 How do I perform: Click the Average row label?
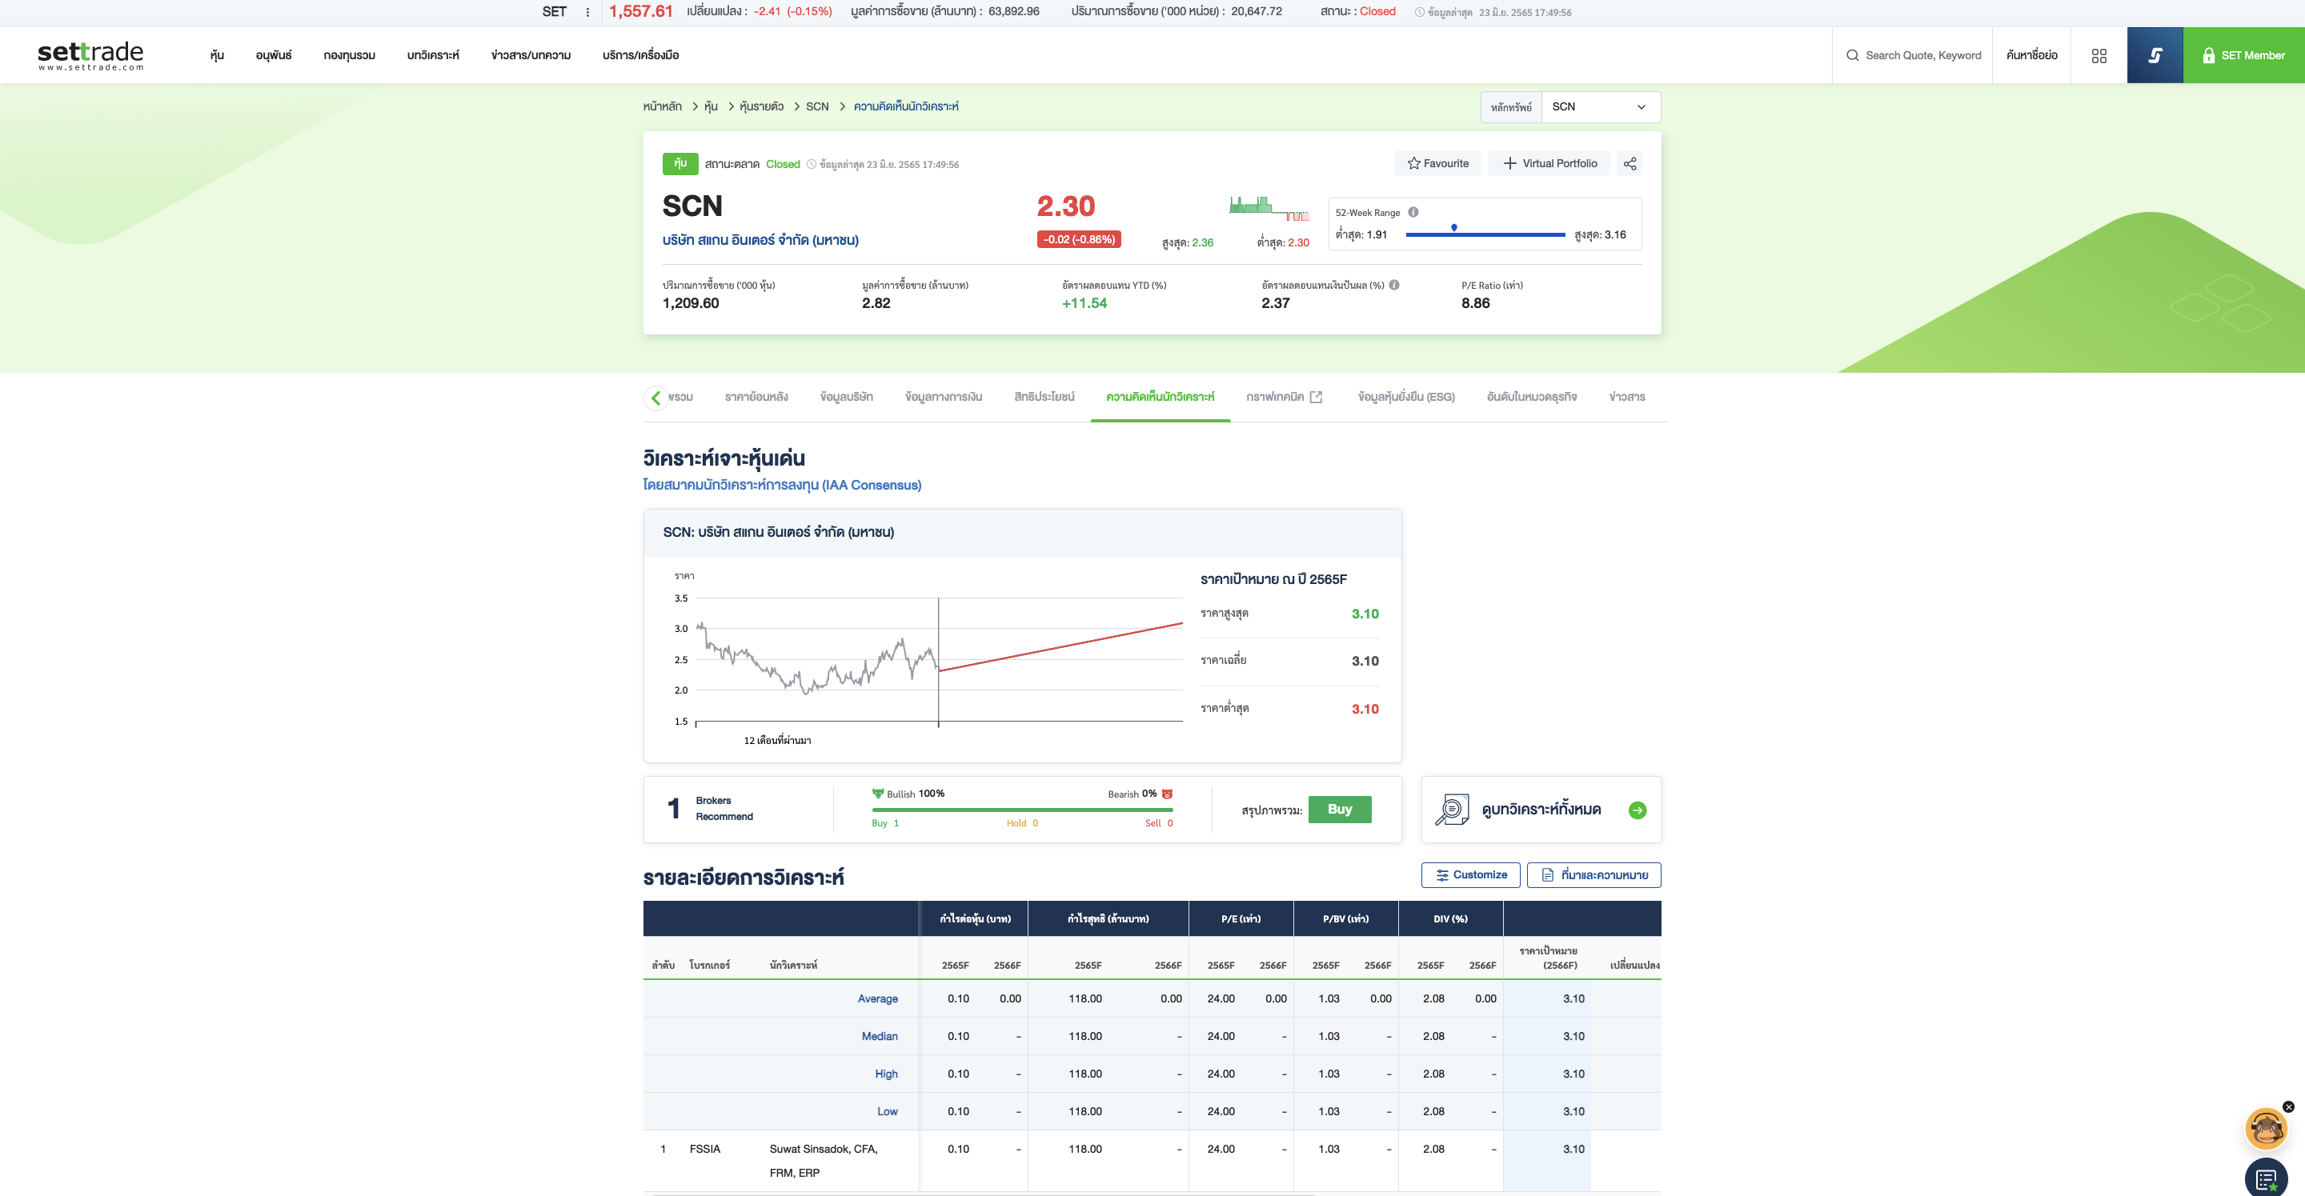pyautogui.click(x=877, y=999)
